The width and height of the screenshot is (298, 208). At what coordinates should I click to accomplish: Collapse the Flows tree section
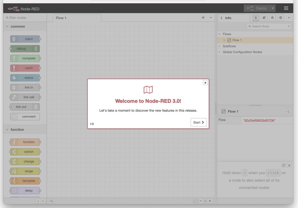coord(219,34)
